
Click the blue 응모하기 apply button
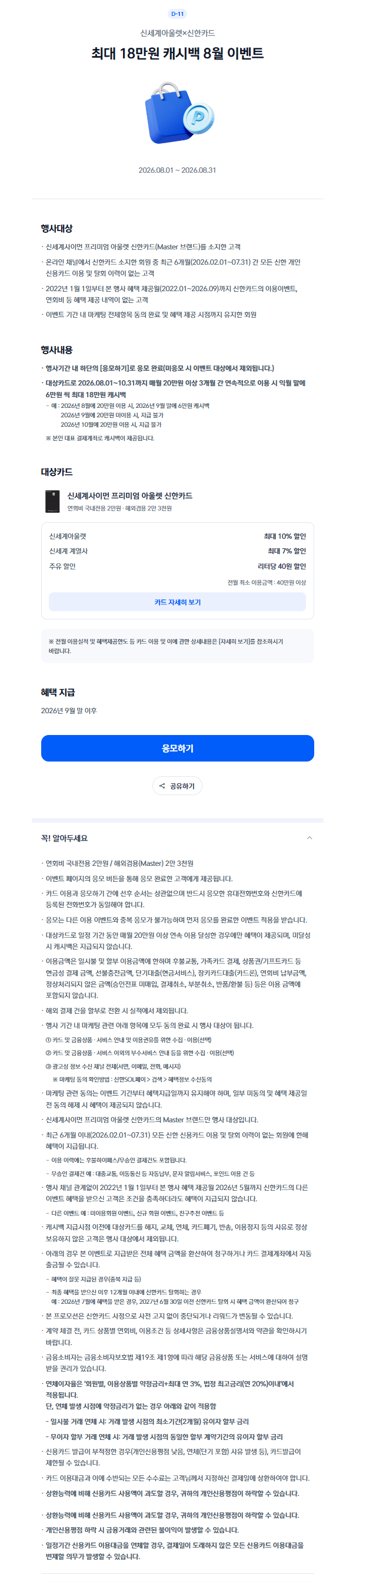pos(177,748)
